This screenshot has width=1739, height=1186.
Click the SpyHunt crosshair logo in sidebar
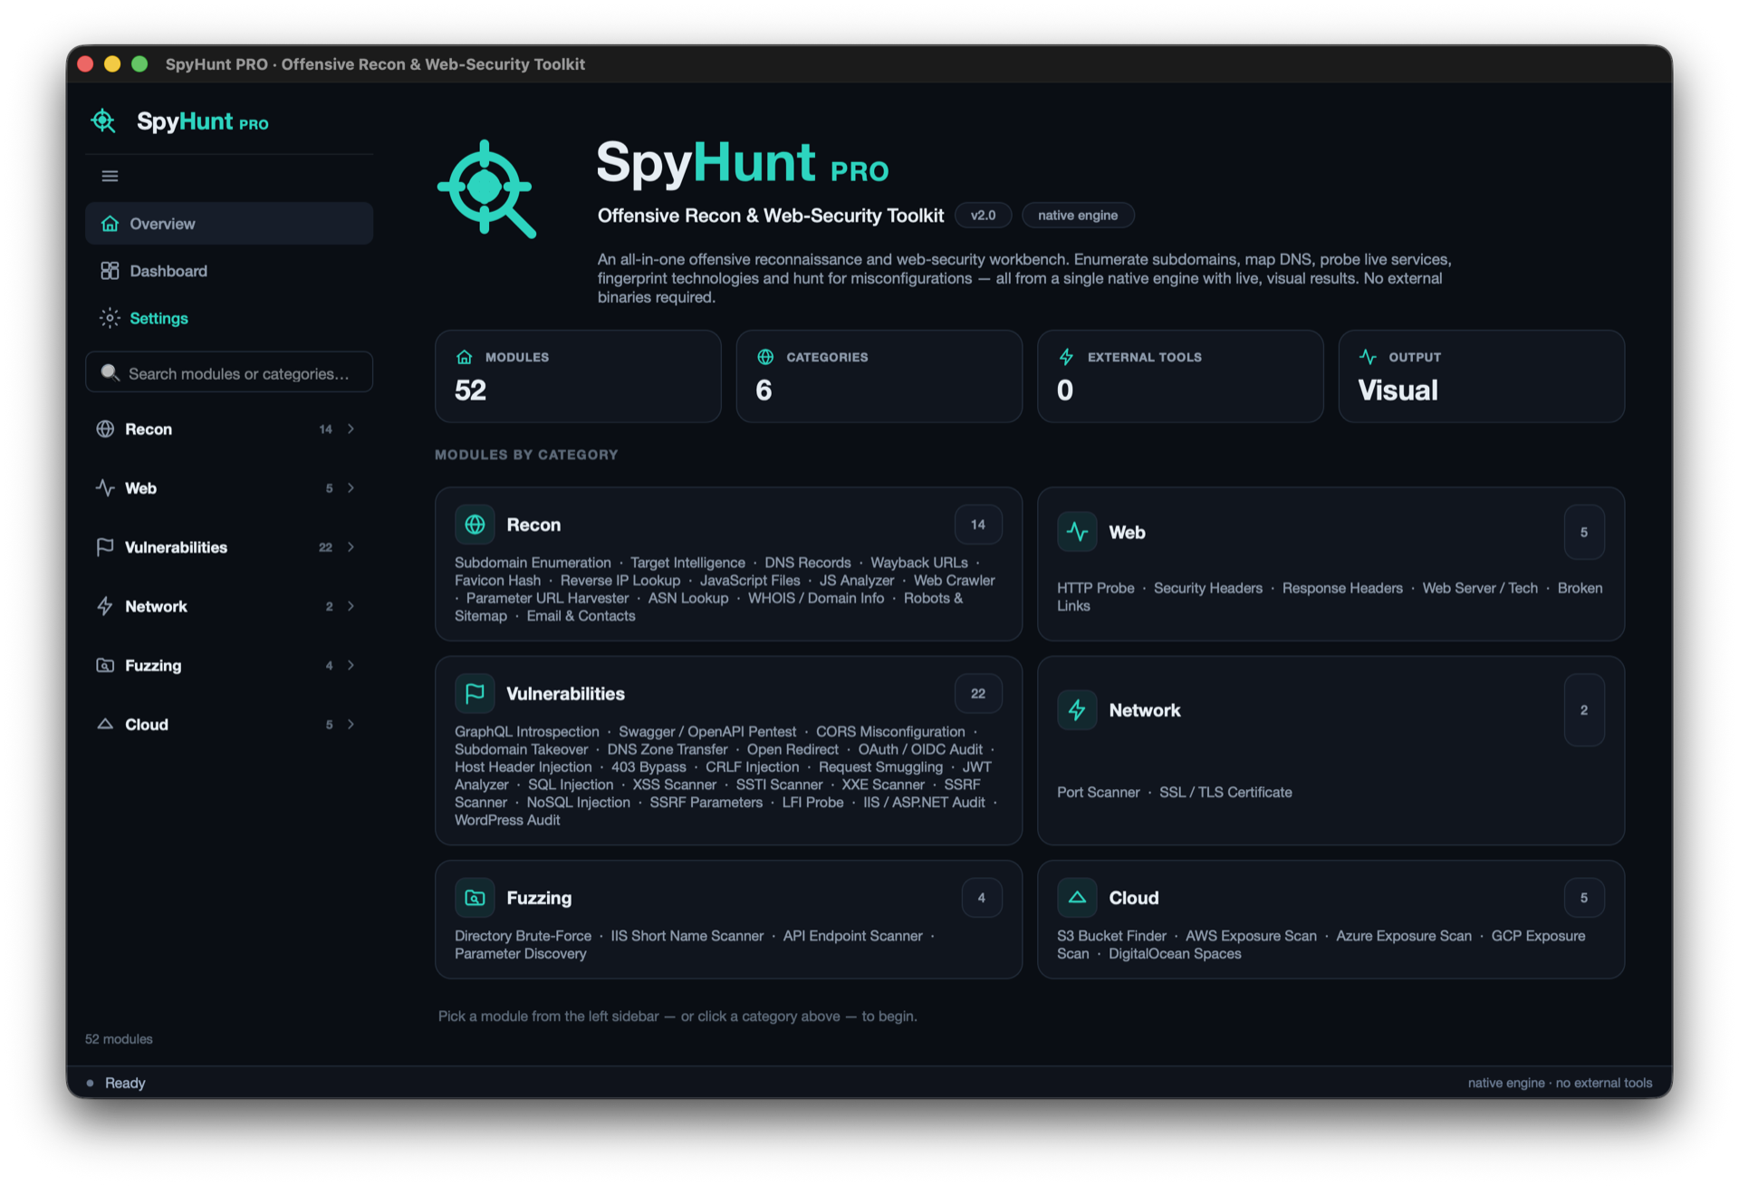[x=103, y=121]
